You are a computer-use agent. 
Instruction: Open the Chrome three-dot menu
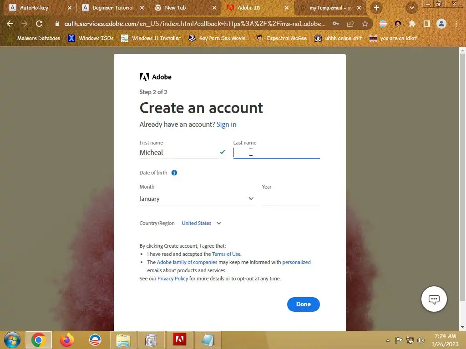pos(456,24)
